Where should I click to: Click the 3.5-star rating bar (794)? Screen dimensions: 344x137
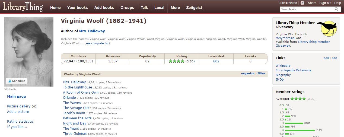pos(287,127)
